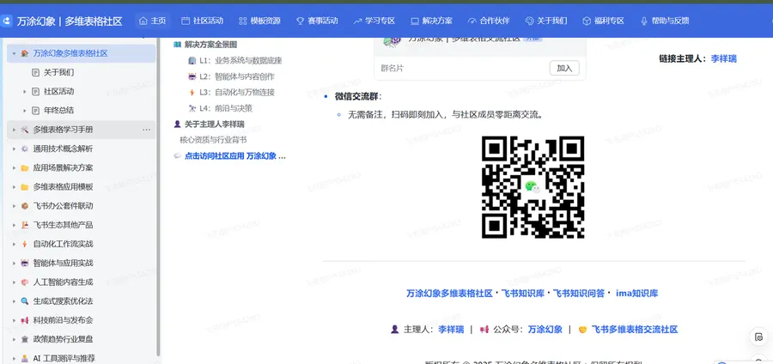Click the book icon of 解决方案全景图 heading

178,45
